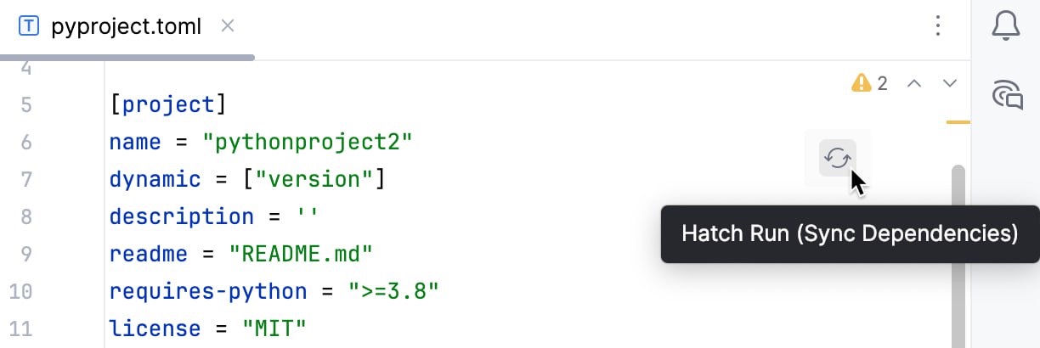Click the yellow warning stripe marker

958,123
